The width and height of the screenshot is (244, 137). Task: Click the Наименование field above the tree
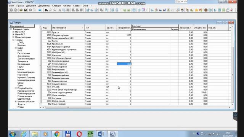click(22, 26)
